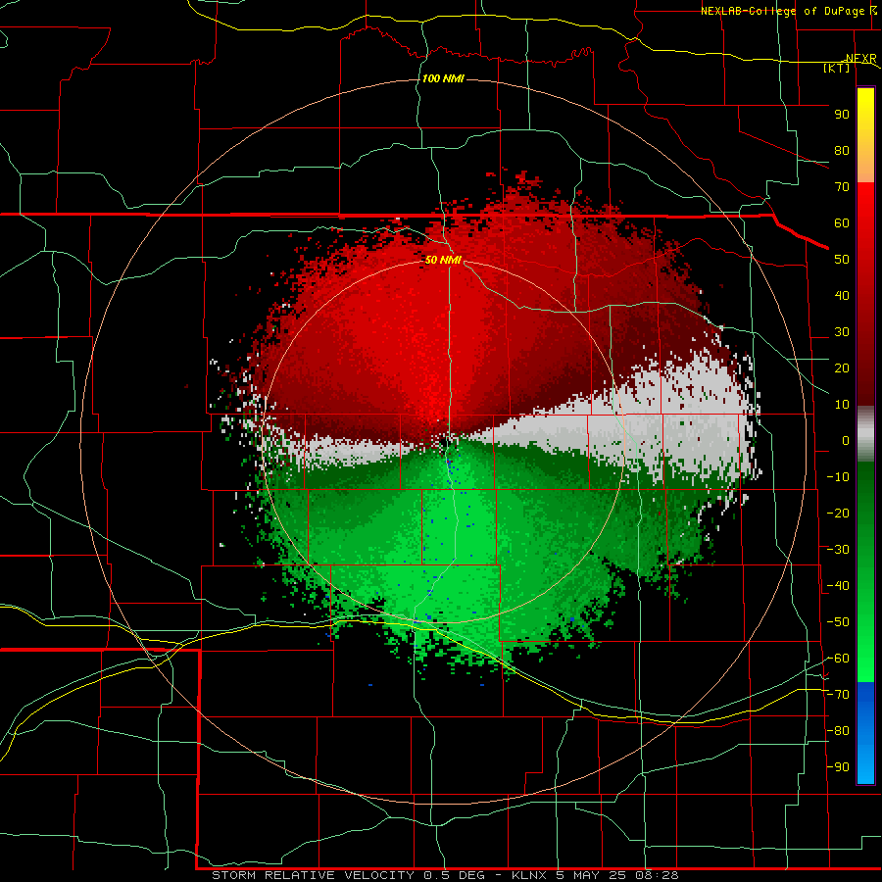
Task: Click the 50 value on the color scale
Action: pyautogui.click(x=842, y=260)
